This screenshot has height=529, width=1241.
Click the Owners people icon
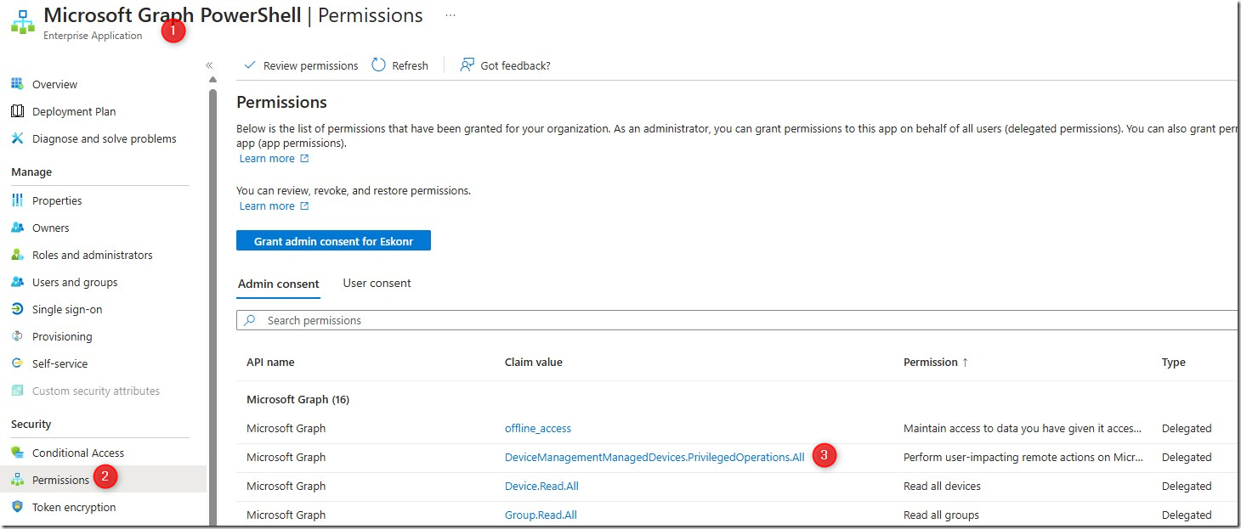pos(17,228)
